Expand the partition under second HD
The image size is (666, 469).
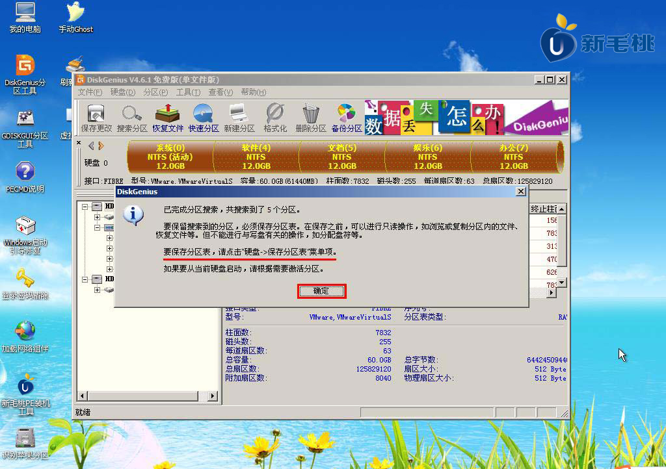[x=98, y=290]
